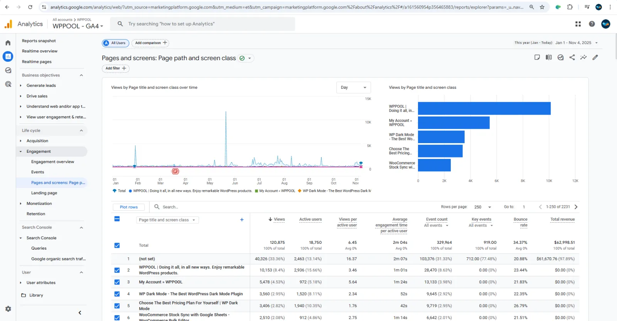Click Add filter button

116,68
